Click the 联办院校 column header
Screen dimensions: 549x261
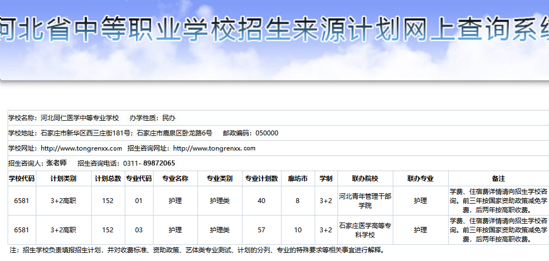[x=365, y=179]
